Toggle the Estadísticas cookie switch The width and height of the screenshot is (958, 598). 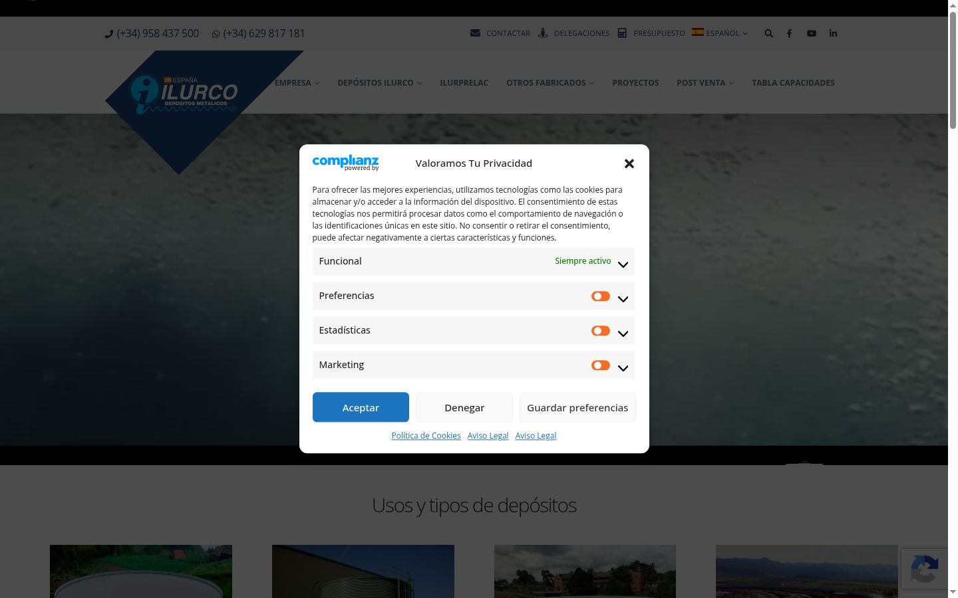tap(601, 331)
